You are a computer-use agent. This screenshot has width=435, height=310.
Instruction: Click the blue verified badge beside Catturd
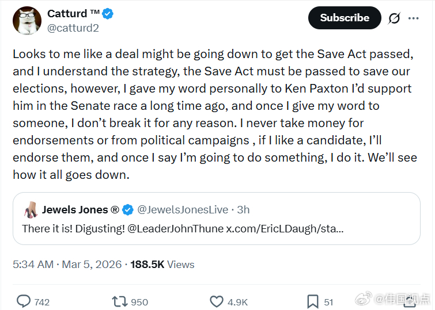point(108,14)
